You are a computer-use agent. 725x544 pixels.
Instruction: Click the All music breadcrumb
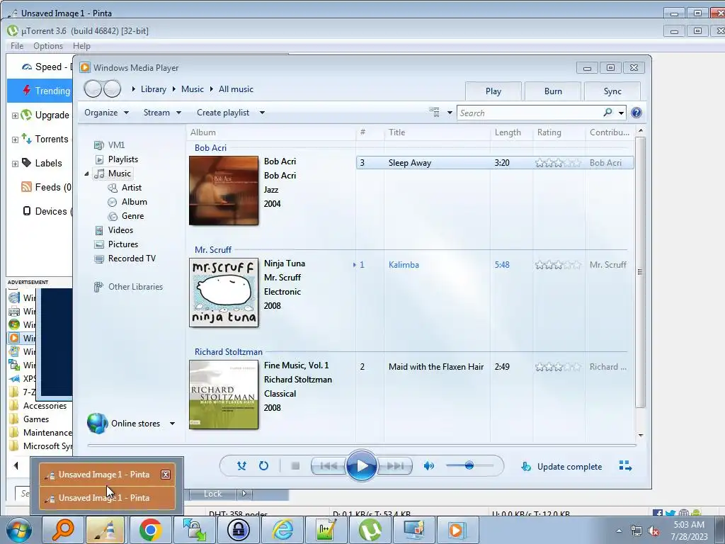(x=236, y=89)
